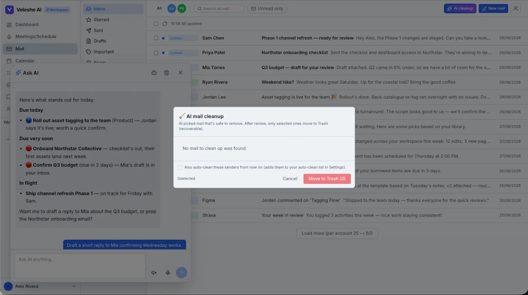Screen dimensions: 528x295
Task: Tick the select-all mail checkbox
Action: [x=156, y=24]
